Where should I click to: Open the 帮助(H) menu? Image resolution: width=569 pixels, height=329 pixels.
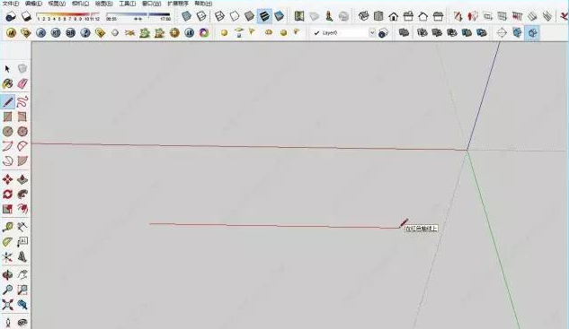[x=203, y=4]
